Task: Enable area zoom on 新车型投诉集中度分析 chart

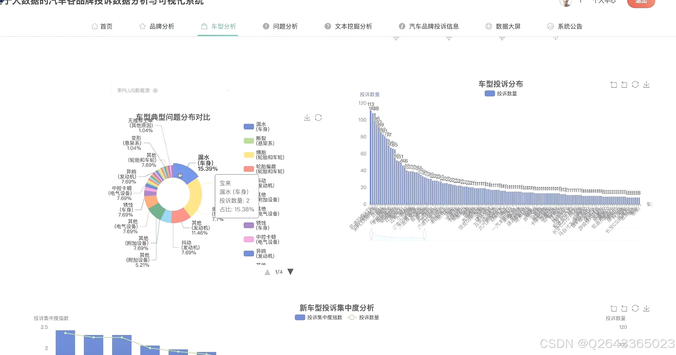Action: point(613,308)
